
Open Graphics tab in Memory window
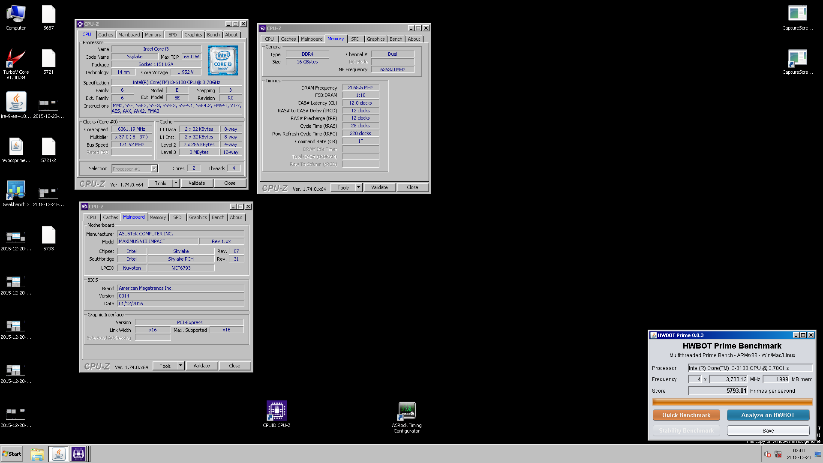pos(375,39)
